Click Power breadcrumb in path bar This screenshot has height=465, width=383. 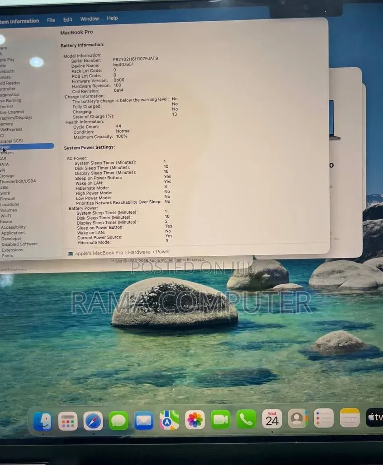point(163,251)
